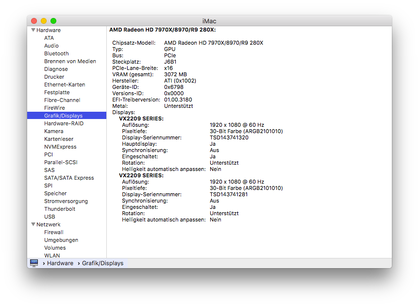Click the highlighted Grafik/Displays row
The height and width of the screenshot is (307, 419).
click(x=67, y=116)
